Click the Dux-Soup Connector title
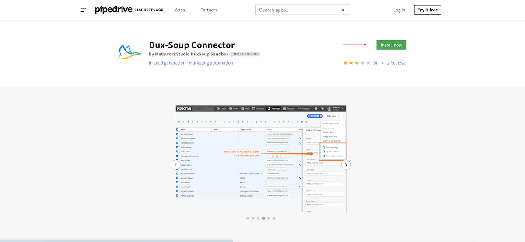Screen dimensions: 525x242 click(192, 45)
